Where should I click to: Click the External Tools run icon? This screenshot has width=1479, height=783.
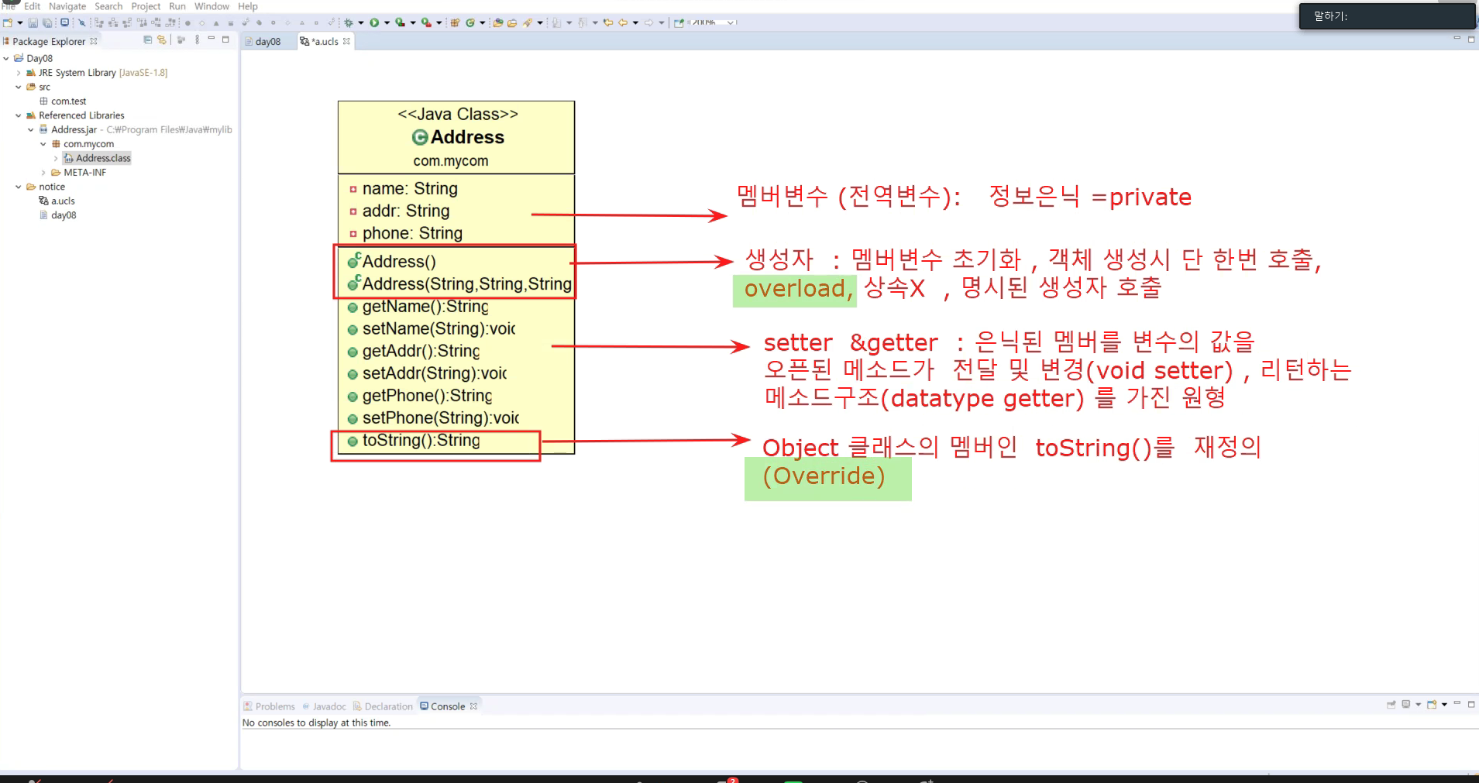click(x=425, y=22)
